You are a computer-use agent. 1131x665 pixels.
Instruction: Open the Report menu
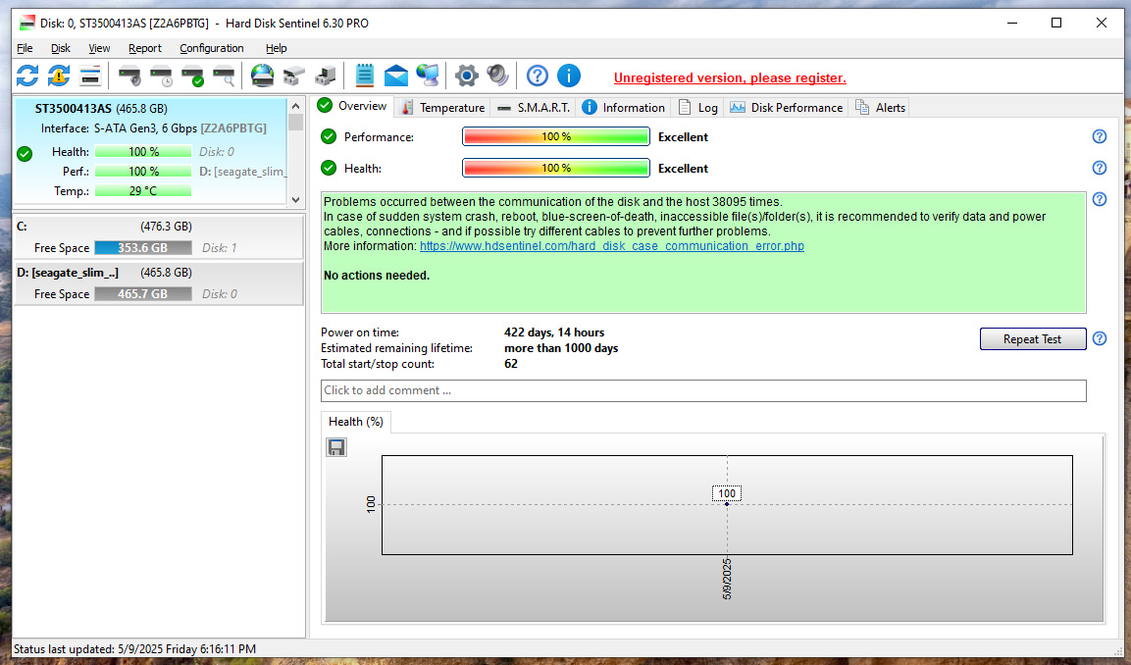(x=145, y=48)
